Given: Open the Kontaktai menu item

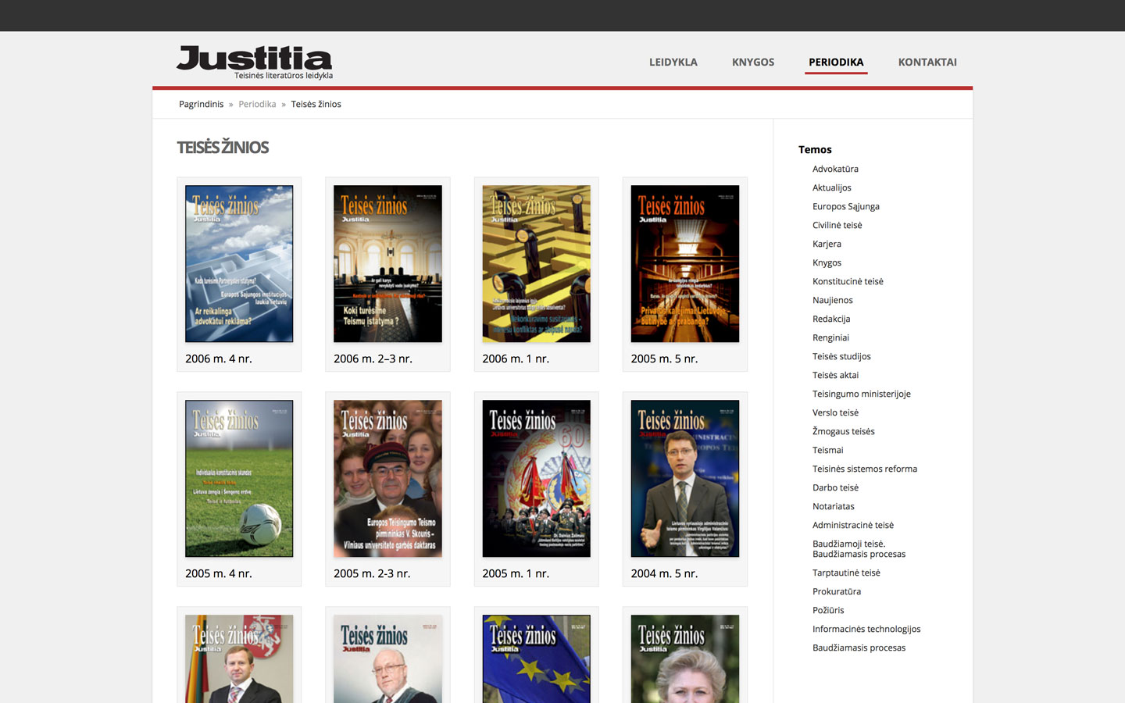Looking at the screenshot, I should point(927,62).
